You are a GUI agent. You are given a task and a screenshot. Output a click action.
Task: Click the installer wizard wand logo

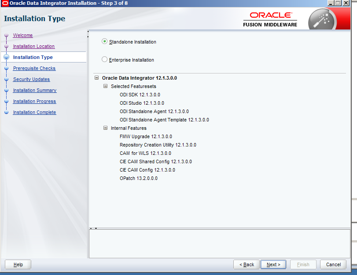(x=322, y=19)
